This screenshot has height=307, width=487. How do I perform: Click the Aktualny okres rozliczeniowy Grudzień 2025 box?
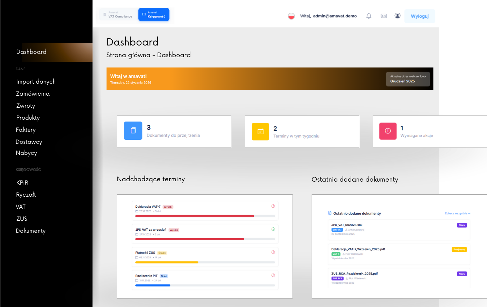(x=408, y=79)
